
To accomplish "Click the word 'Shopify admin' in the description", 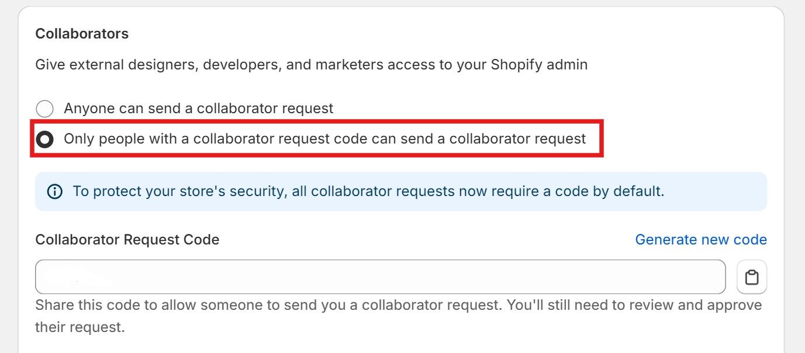I will [x=539, y=65].
